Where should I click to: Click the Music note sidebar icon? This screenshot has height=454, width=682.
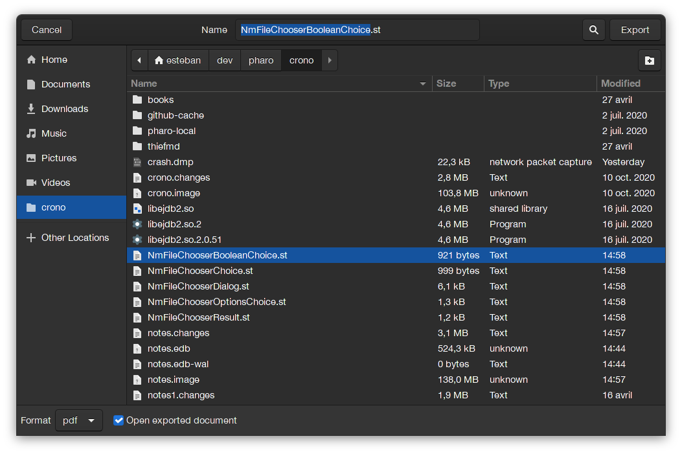(x=31, y=133)
